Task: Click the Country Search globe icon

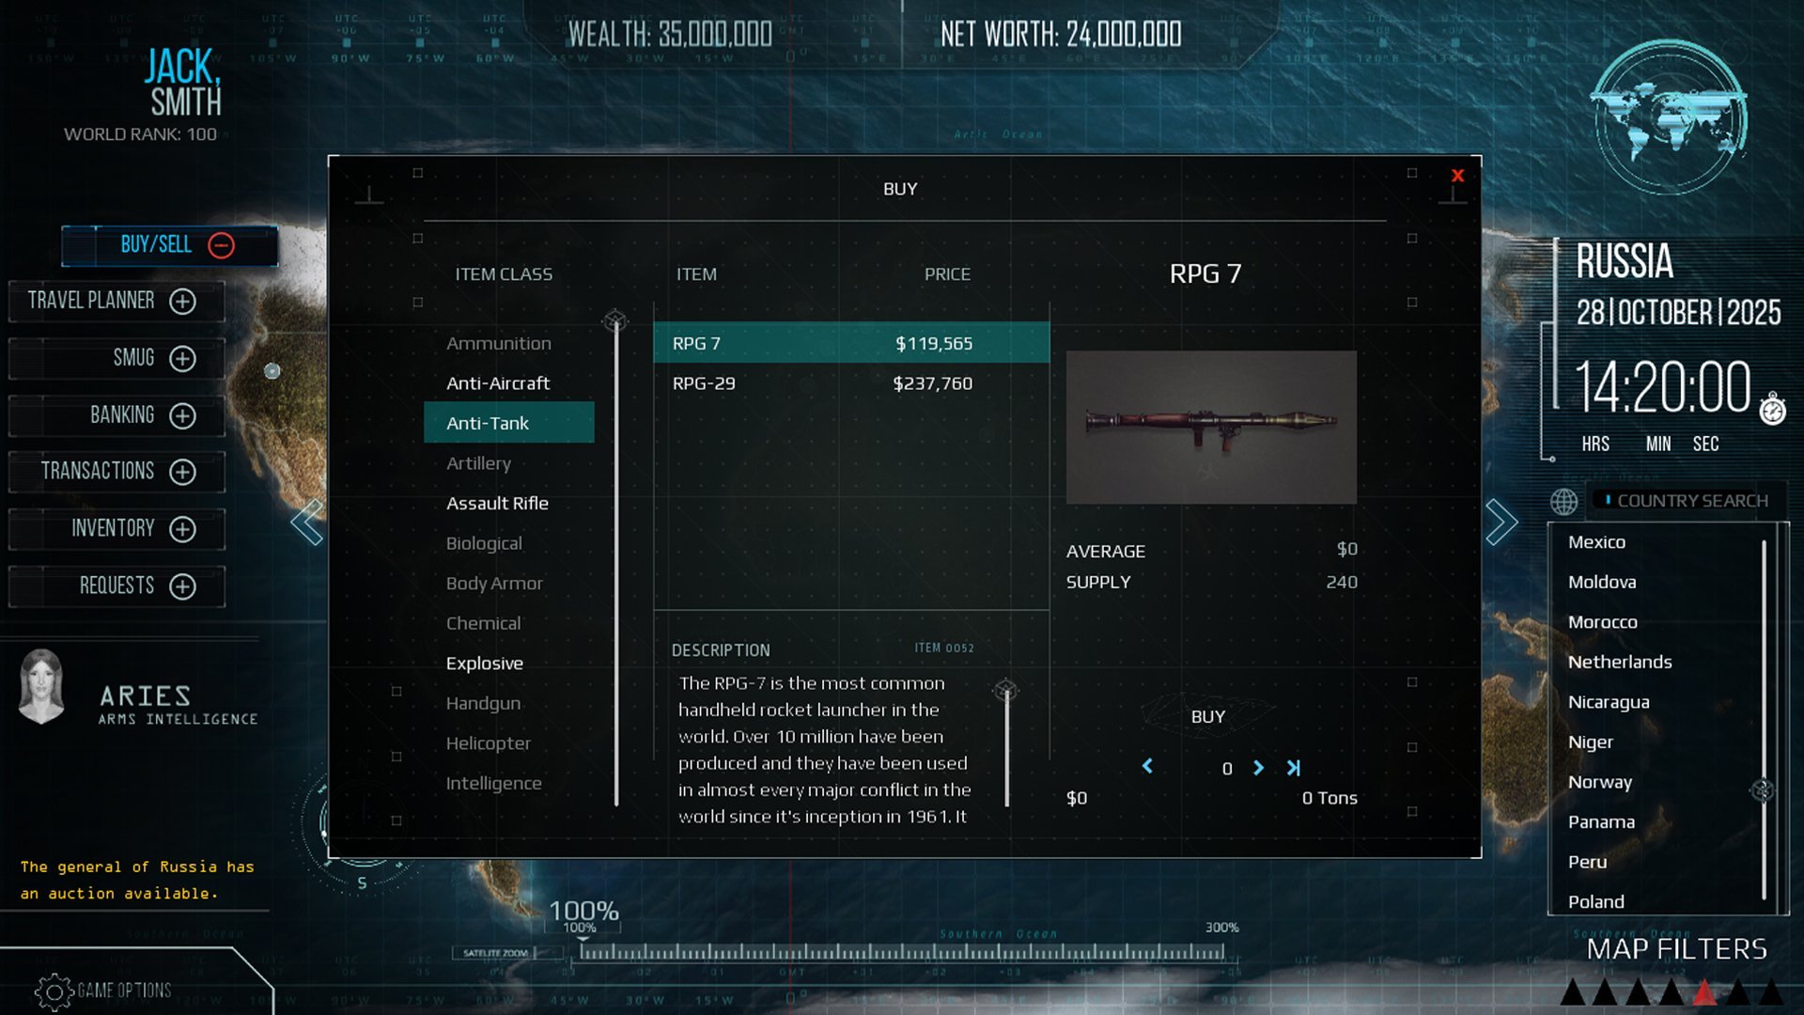Action: click(x=1563, y=499)
